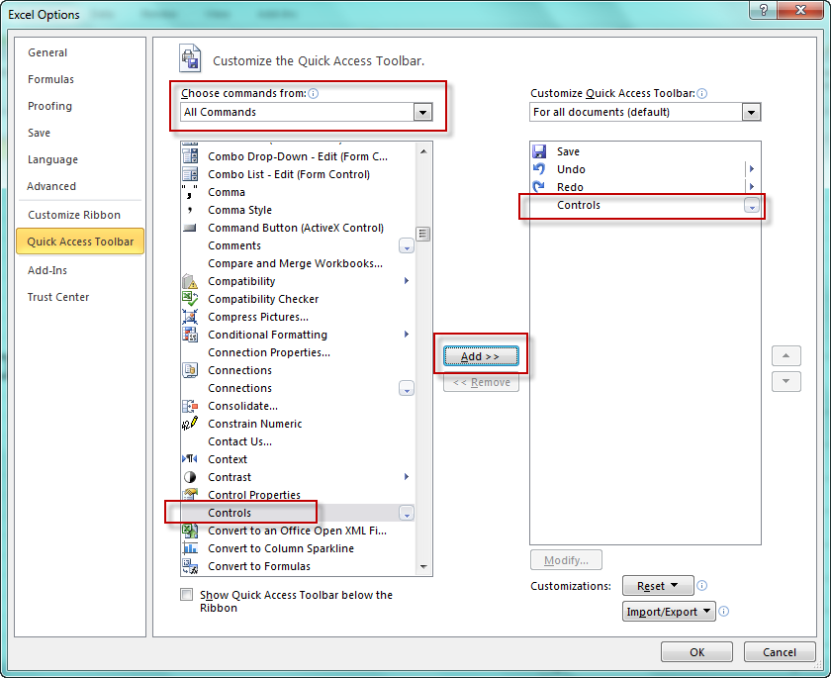831x678 pixels.
Task: Click the Move Up arrow button
Action: click(x=785, y=355)
